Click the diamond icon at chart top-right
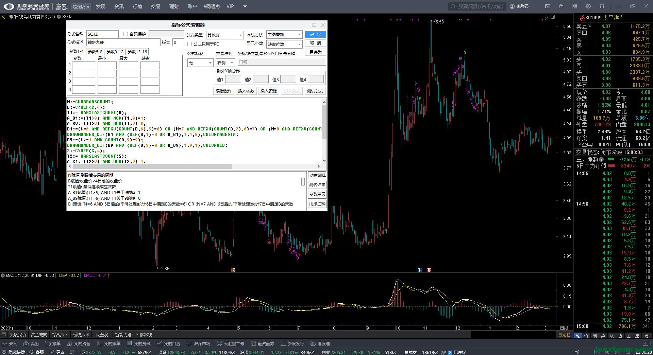653x355 pixels. tap(546, 17)
